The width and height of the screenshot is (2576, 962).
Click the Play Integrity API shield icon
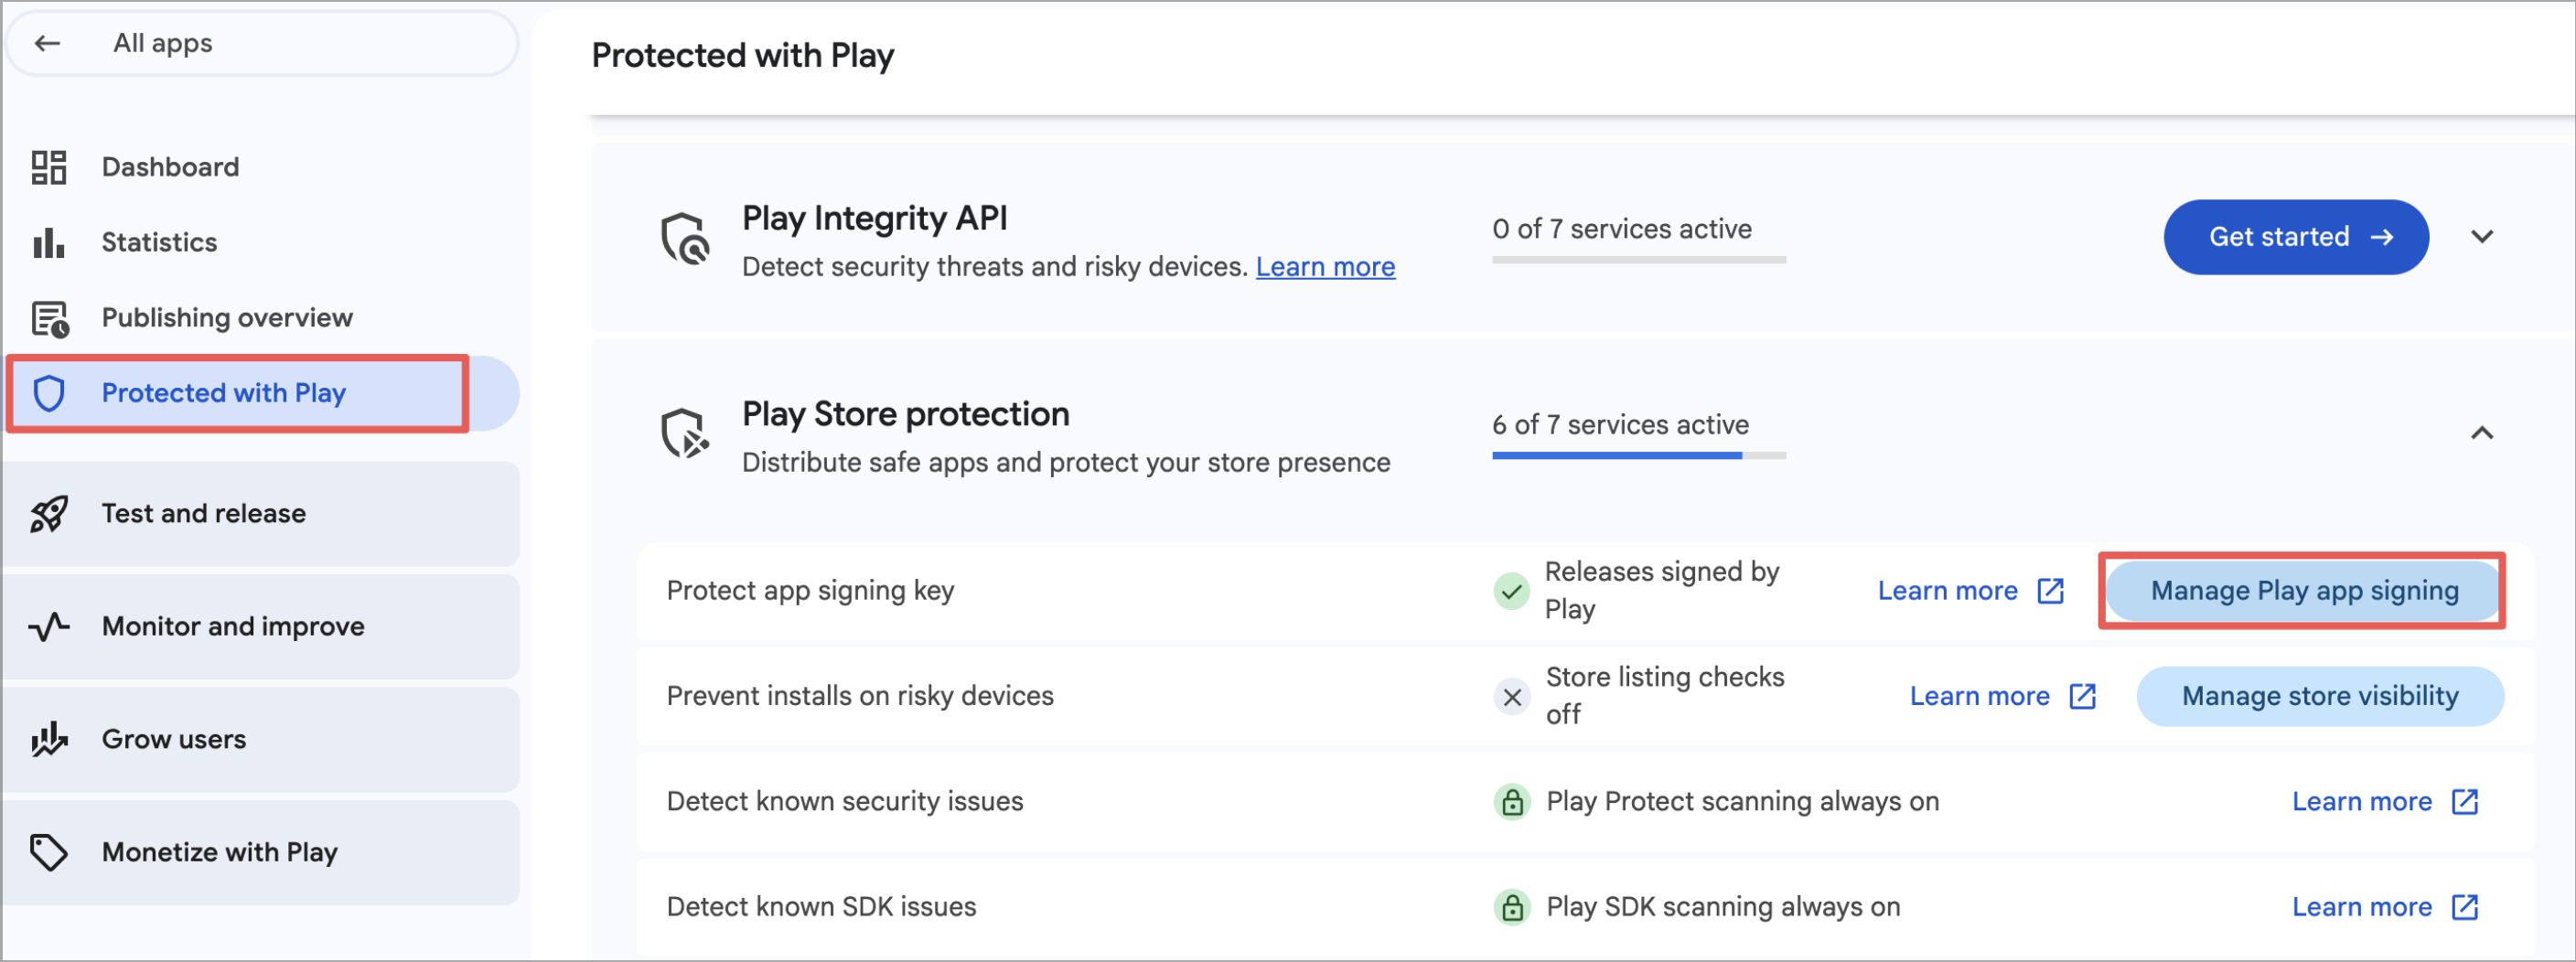[685, 238]
